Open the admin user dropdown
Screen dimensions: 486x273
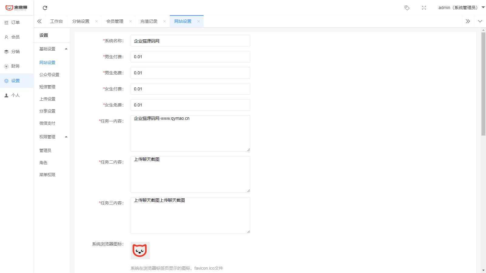click(x=461, y=8)
